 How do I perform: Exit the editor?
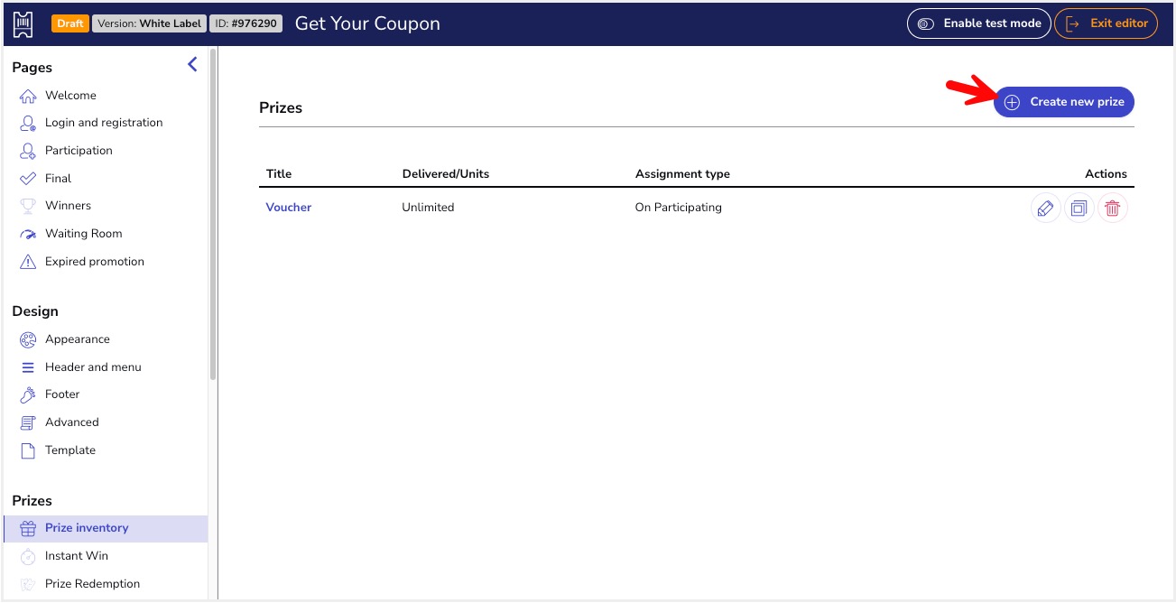point(1106,23)
